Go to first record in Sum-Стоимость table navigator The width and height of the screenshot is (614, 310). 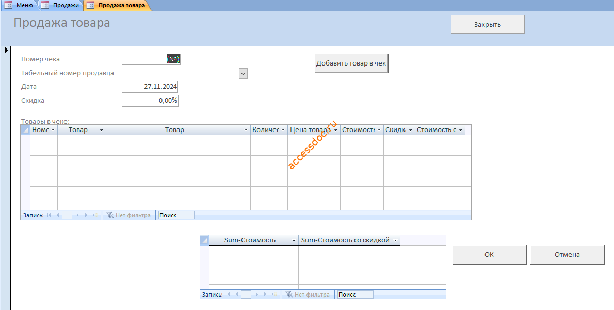(228, 295)
